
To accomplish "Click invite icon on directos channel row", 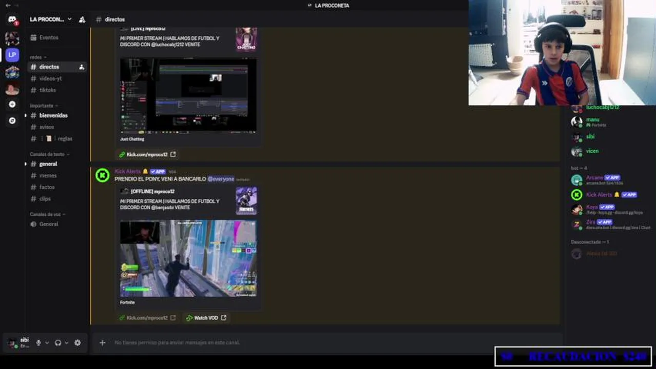I will pos(81,67).
